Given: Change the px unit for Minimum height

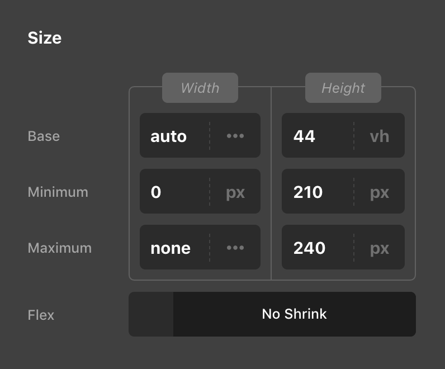Looking at the screenshot, I should click(380, 192).
